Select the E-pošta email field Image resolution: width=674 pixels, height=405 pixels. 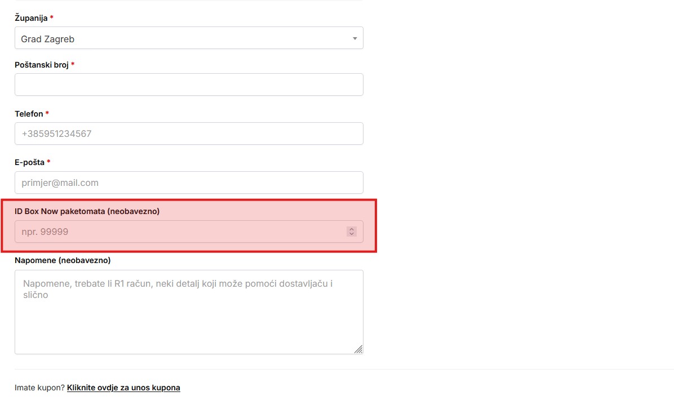[189, 183]
